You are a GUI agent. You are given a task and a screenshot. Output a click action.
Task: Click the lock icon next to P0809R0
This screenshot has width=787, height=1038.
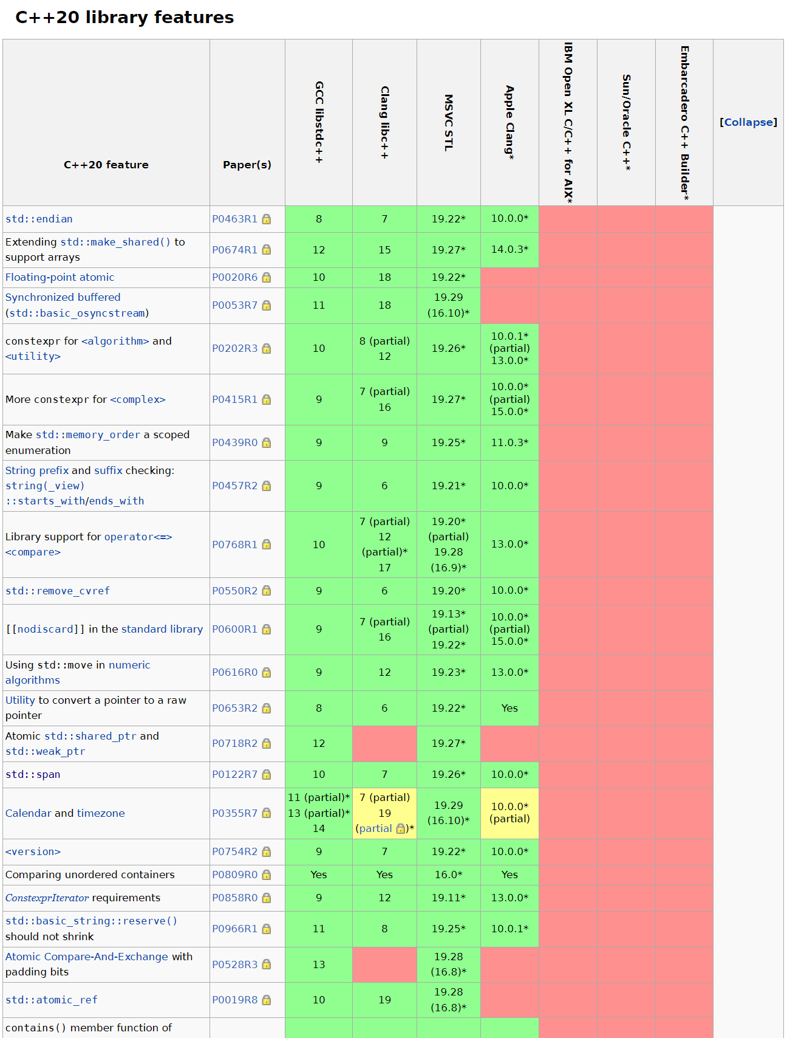pos(266,875)
